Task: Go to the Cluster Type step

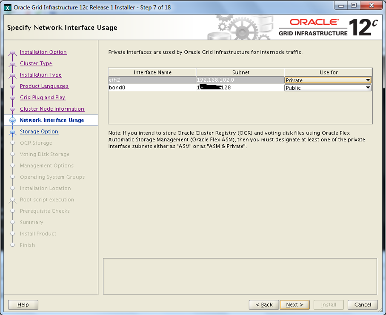Action: point(36,63)
